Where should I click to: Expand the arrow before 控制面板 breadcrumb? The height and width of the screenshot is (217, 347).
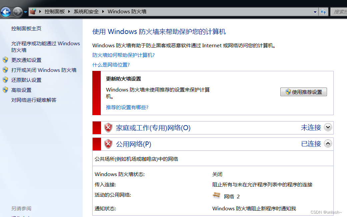click(x=40, y=12)
